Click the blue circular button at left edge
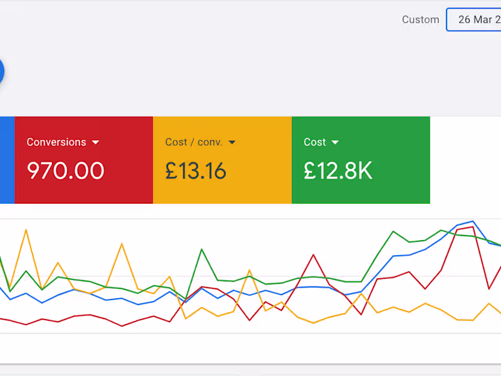 [x=1, y=72]
